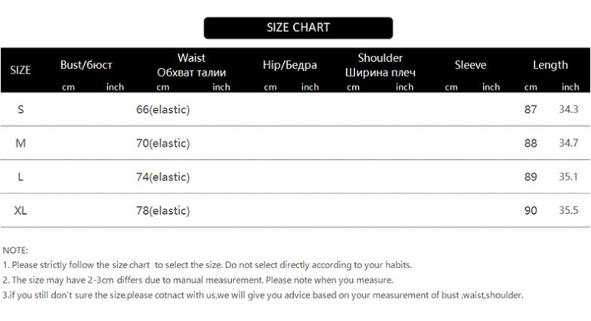The width and height of the screenshot is (591, 321).
Task: Click the Hip/Бедра column header
Action: [289, 65]
